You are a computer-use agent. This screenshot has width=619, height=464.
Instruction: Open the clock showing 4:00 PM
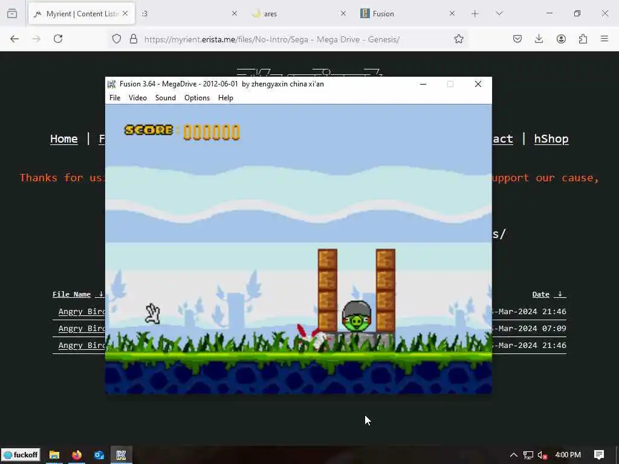568,455
